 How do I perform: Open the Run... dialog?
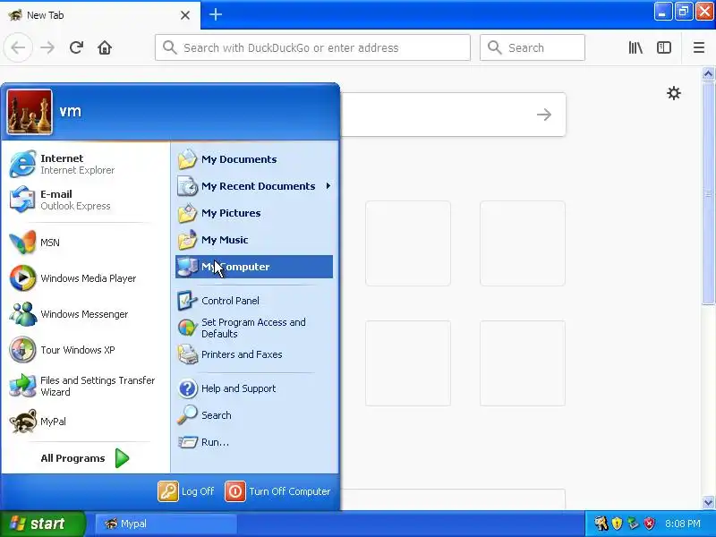pyautogui.click(x=254, y=442)
